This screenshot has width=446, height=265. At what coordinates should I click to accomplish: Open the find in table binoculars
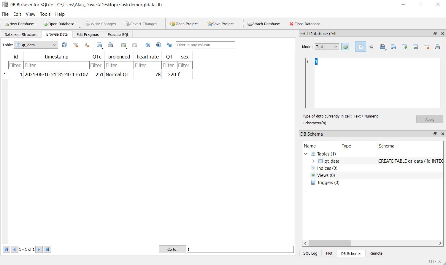click(x=158, y=45)
